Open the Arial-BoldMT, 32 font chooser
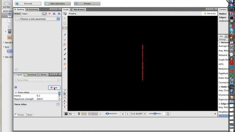This screenshot has width=235, height=132. click(x=138, y=114)
